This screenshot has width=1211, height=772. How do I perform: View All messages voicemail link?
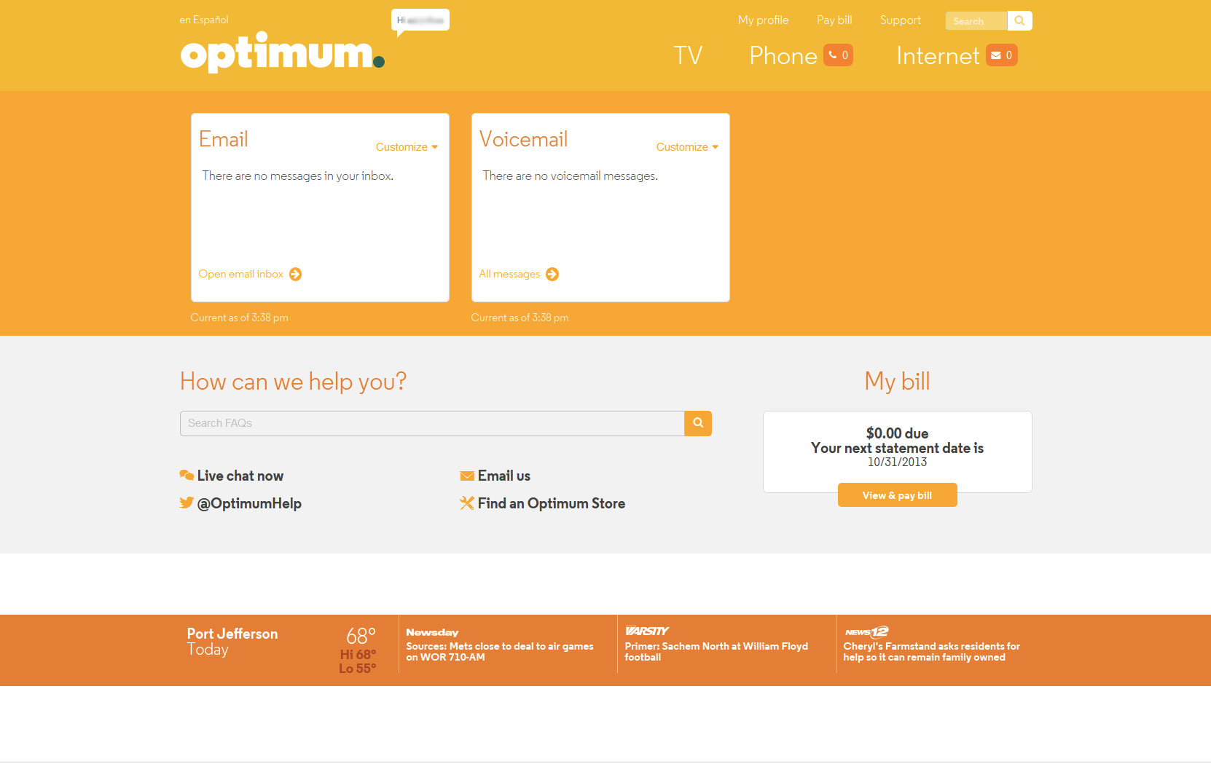pos(509,274)
